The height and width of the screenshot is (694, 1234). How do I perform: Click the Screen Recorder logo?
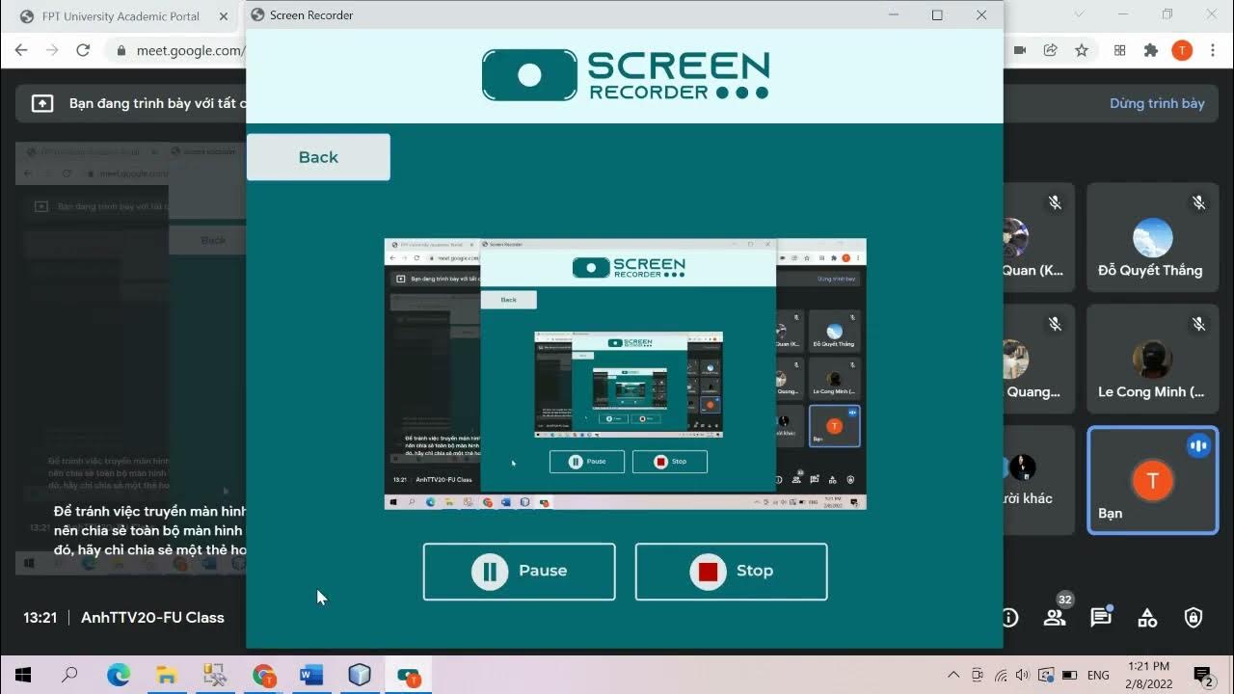[x=625, y=75]
